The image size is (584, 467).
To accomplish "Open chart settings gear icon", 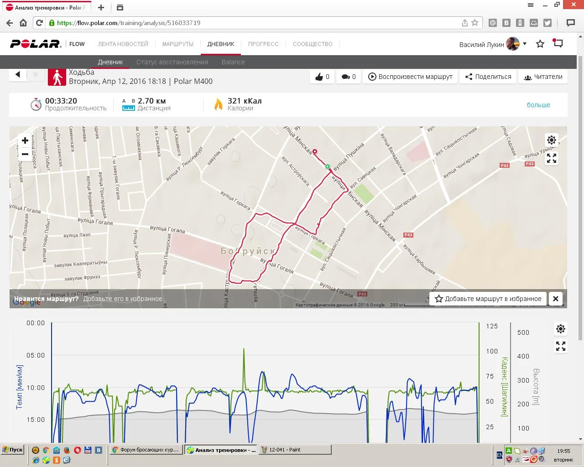I will (561, 329).
